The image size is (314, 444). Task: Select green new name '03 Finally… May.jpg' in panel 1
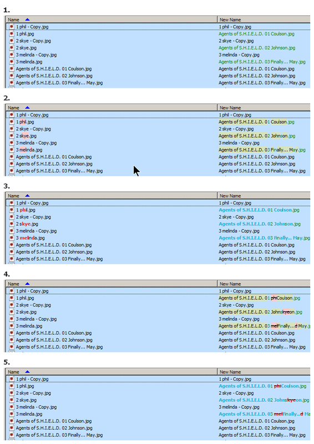coord(262,62)
